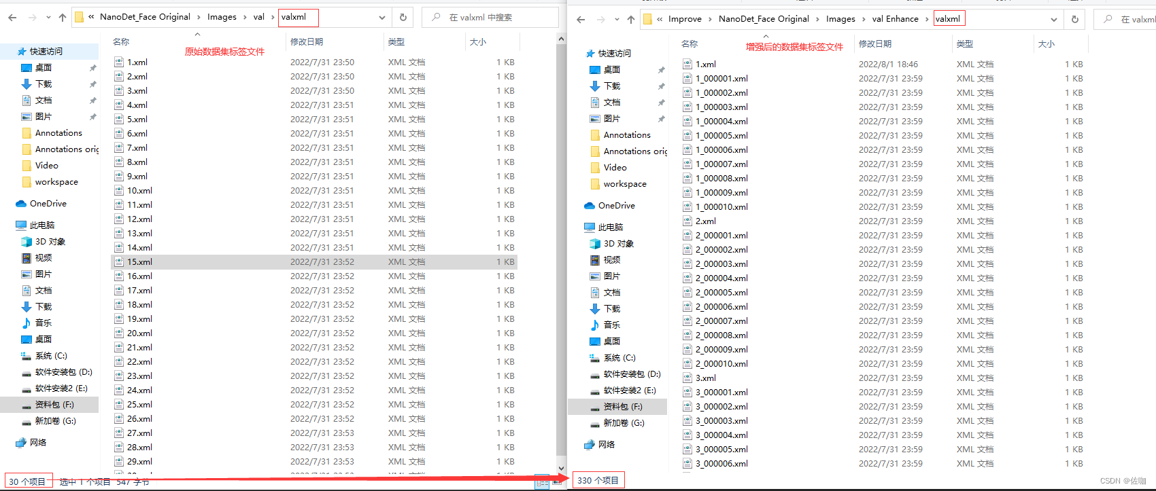Open Network in left window sidebar
This screenshot has width=1156, height=491.
tap(31, 442)
